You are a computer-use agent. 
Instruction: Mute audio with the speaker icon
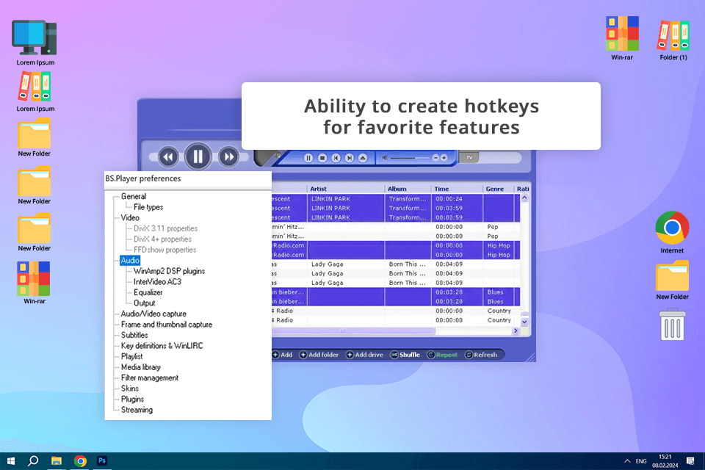[385, 158]
